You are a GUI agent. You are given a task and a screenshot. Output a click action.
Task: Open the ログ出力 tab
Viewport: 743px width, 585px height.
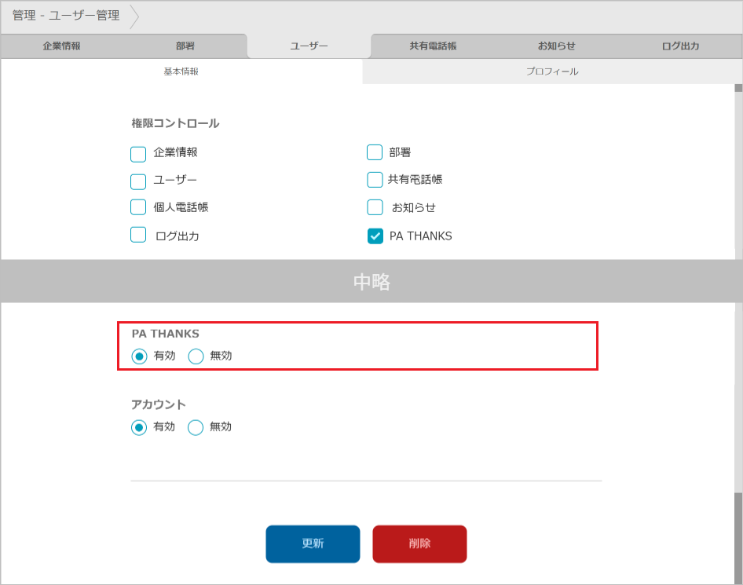coord(680,46)
